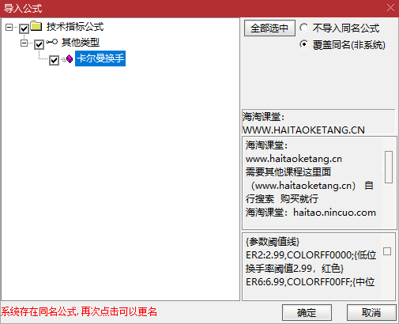Click the yellow folder icon for 技术指标公式
The height and width of the screenshot is (324, 399).
pos(36,26)
